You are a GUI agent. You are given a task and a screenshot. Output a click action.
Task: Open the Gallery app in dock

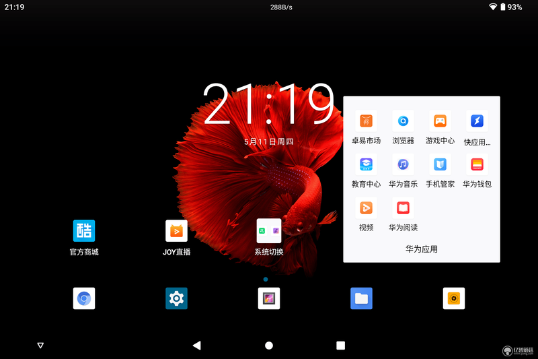(x=268, y=298)
